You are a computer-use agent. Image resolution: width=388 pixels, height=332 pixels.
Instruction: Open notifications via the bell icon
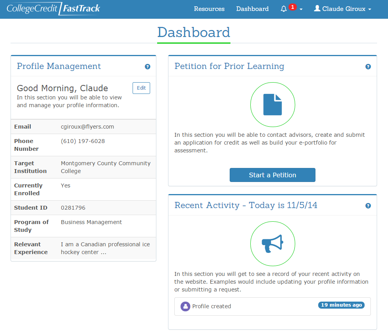click(x=283, y=9)
